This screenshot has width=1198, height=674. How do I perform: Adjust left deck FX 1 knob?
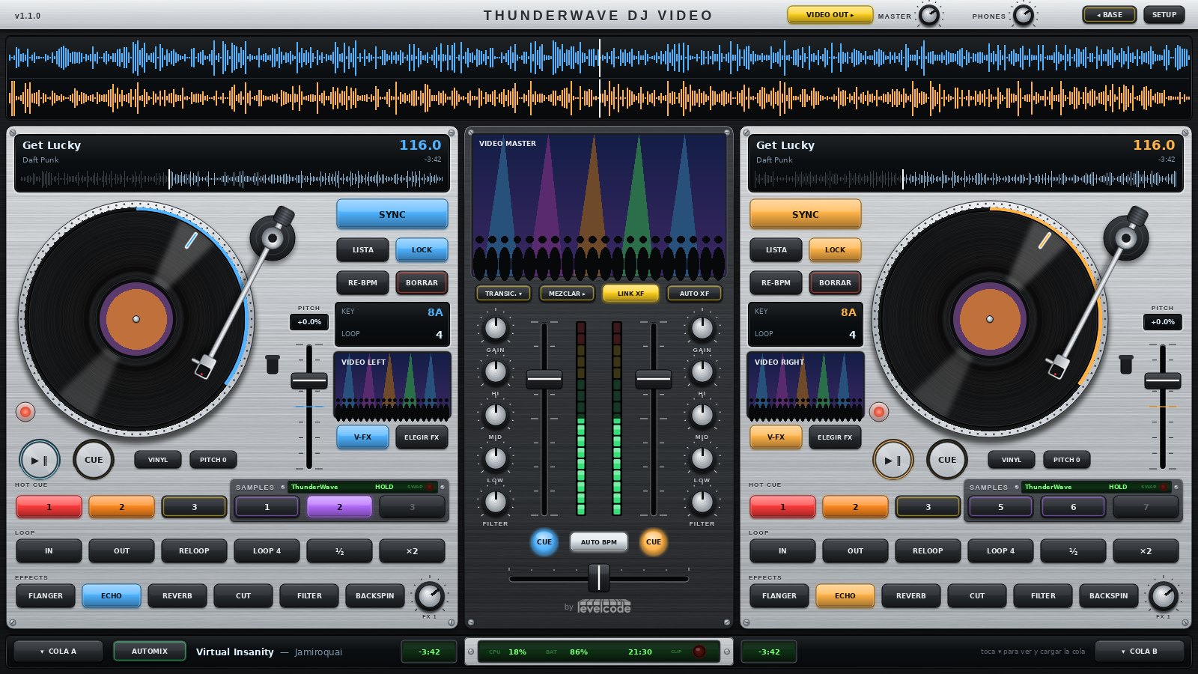(430, 596)
